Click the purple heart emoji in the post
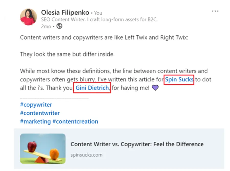Viewport: 230px width, 171px height. [155, 88]
